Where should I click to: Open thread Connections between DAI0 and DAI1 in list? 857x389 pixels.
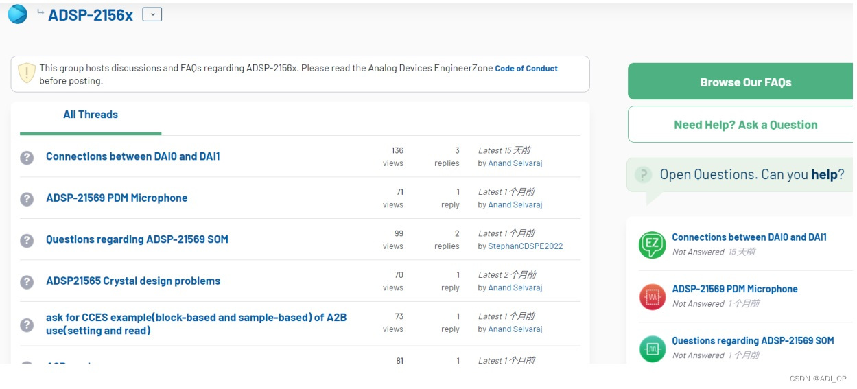click(133, 156)
